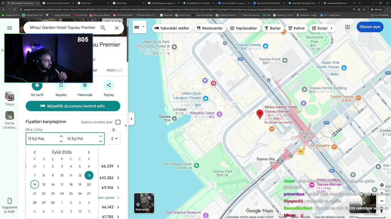
Task: Click the Tokyo recent place in the sidebar
Action: pyautogui.click(x=9, y=99)
